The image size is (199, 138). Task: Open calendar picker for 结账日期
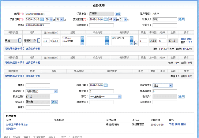tap(106, 85)
